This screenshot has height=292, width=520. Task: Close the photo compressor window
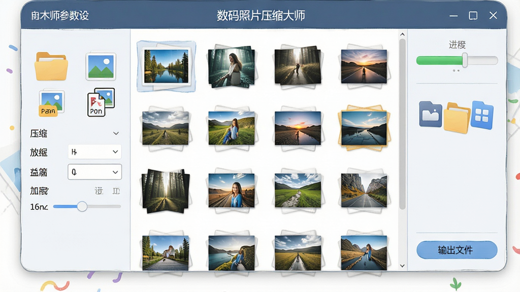493,15
